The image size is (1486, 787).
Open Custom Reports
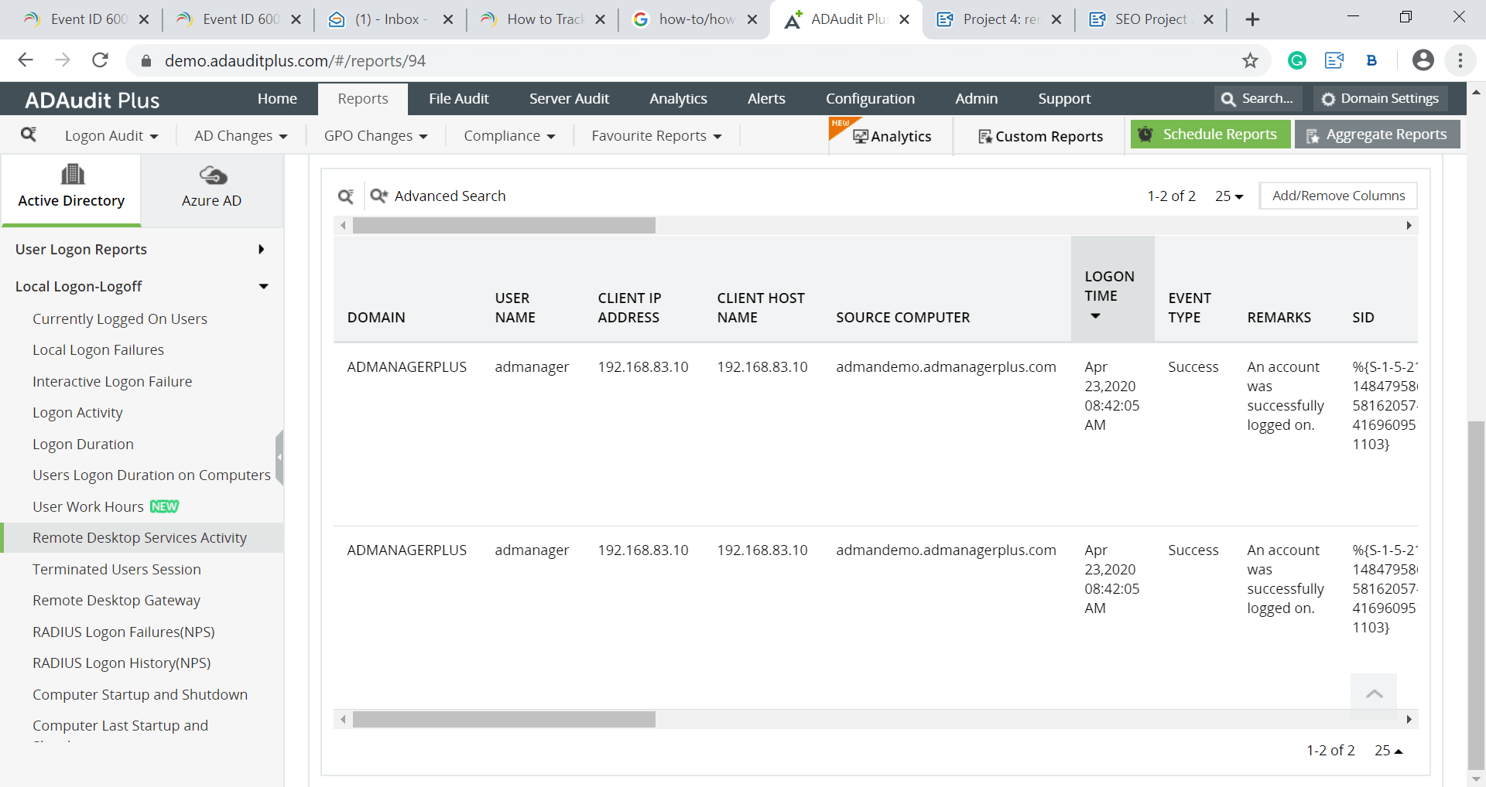click(x=1040, y=137)
